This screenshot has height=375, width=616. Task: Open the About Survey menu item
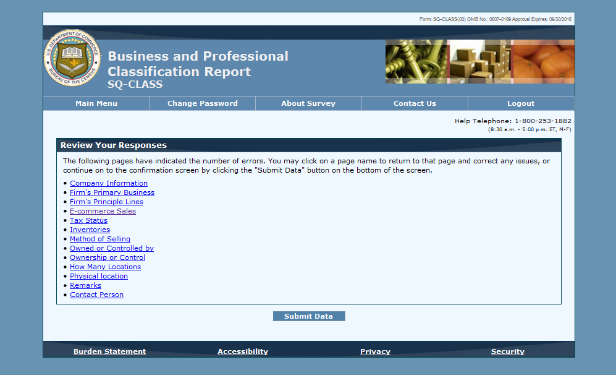[x=308, y=103]
